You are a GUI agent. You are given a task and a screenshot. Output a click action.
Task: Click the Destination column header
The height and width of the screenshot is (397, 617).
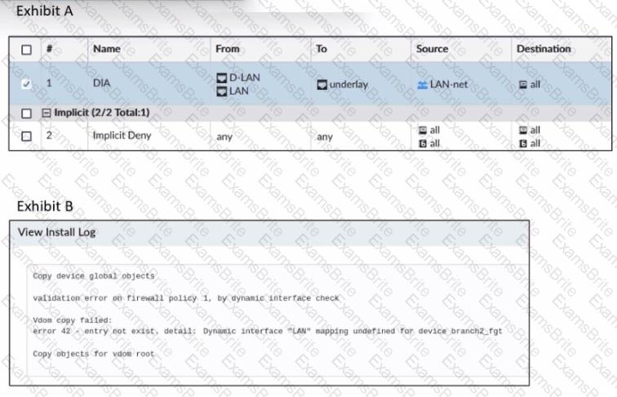543,49
